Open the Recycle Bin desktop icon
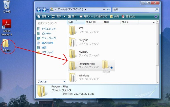The width and height of the screenshot is (170, 107). [7, 6]
